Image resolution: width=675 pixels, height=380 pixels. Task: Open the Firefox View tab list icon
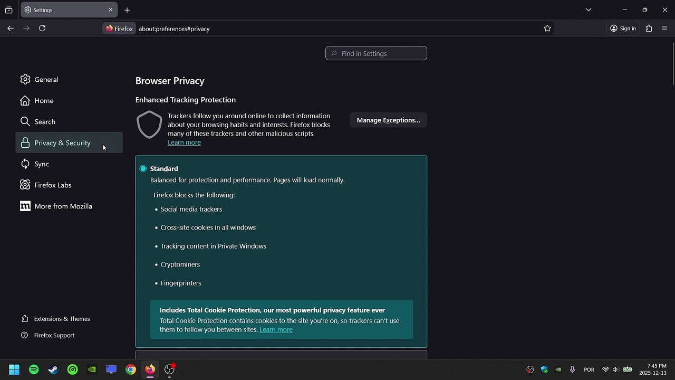(9, 10)
